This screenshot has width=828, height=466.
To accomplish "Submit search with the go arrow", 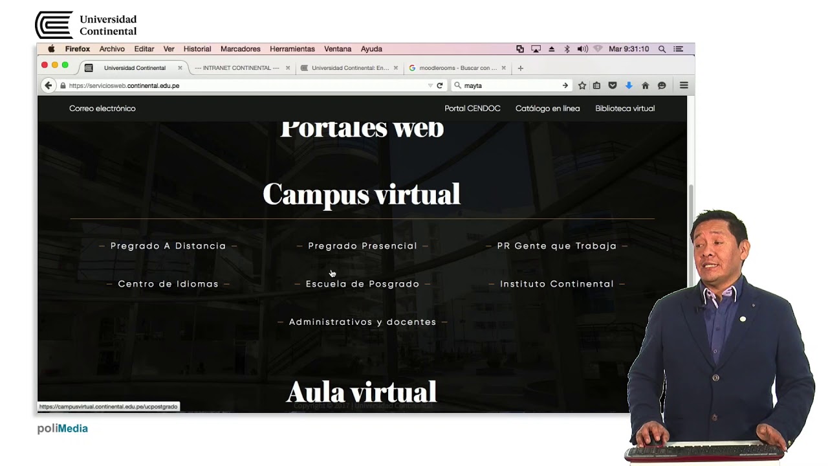I will [565, 85].
